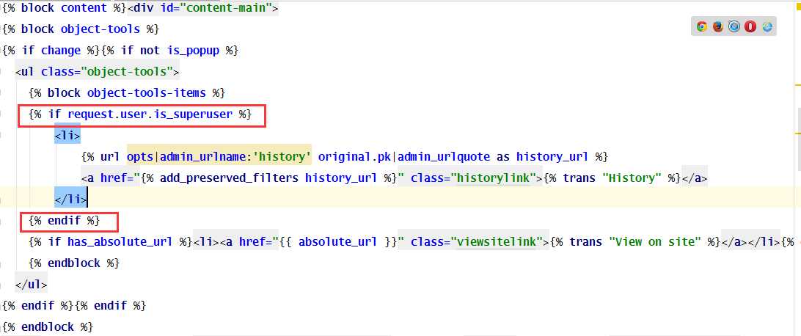Click the highlighted opening <li> tag

(67, 136)
